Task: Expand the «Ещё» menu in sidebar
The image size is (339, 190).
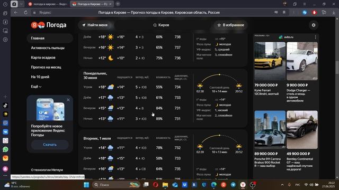Action: click(x=36, y=87)
